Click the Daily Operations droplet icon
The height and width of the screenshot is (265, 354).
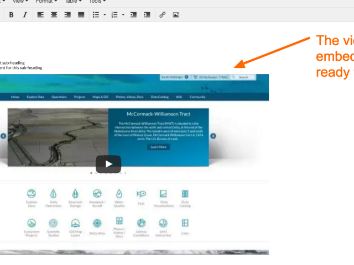tap(53, 194)
